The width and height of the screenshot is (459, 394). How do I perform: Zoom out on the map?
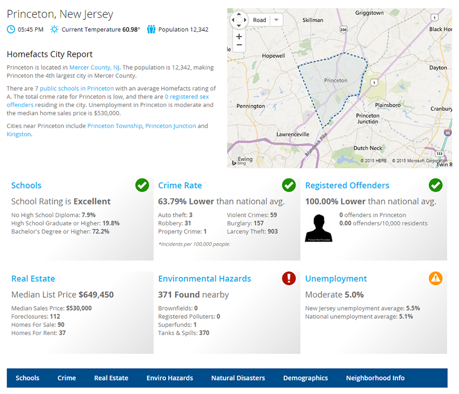[x=239, y=45]
